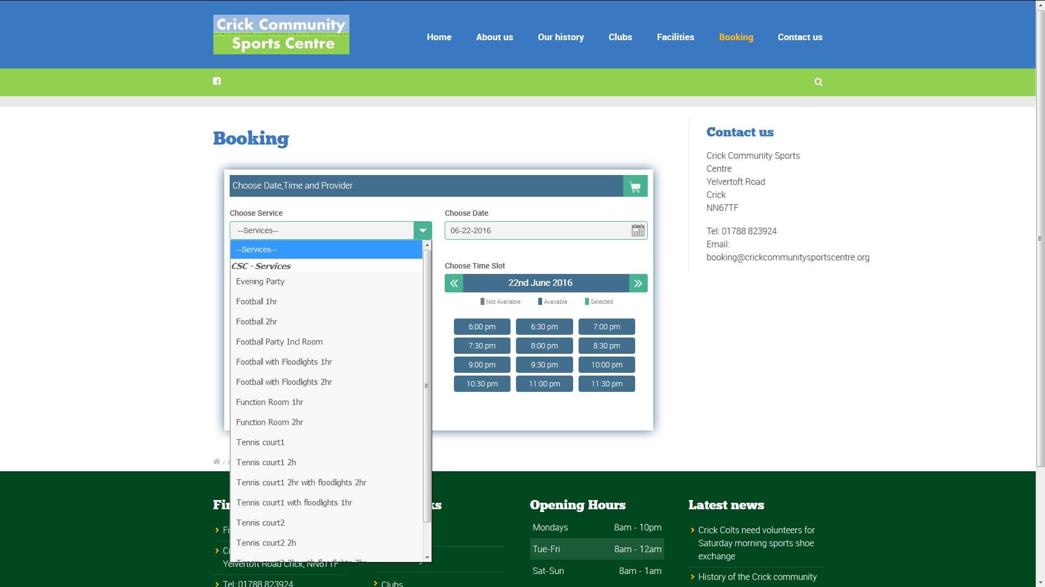Choose Function Room 2hr
1045x587 pixels.
point(326,422)
